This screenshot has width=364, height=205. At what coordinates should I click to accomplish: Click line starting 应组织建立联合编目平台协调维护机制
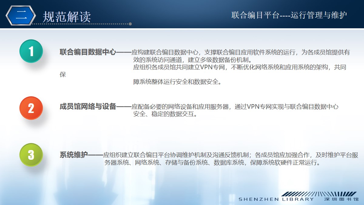pos(231,155)
